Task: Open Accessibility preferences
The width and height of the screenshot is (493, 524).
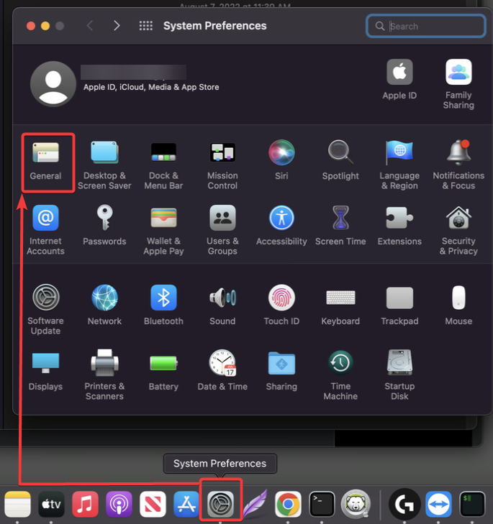Action: click(281, 226)
